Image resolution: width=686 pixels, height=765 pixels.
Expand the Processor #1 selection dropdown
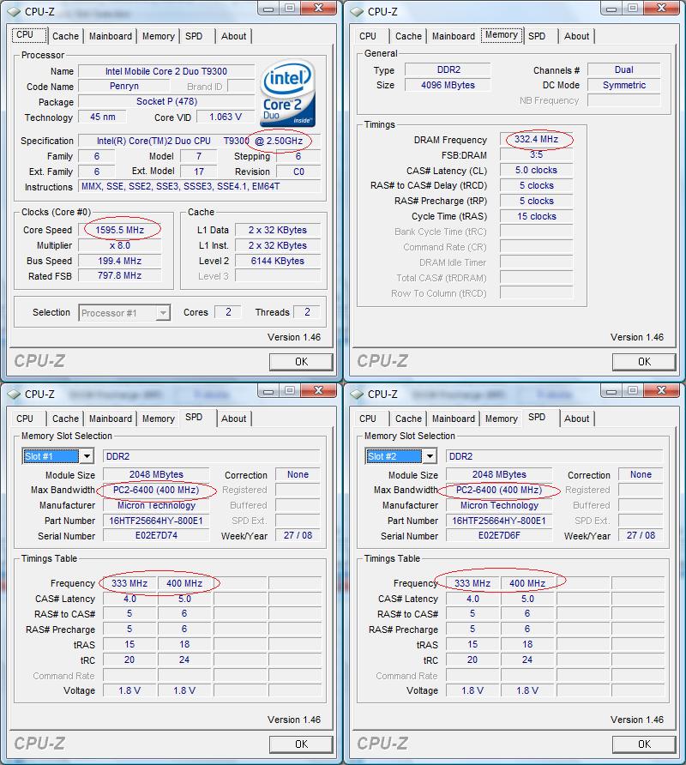coord(163,313)
